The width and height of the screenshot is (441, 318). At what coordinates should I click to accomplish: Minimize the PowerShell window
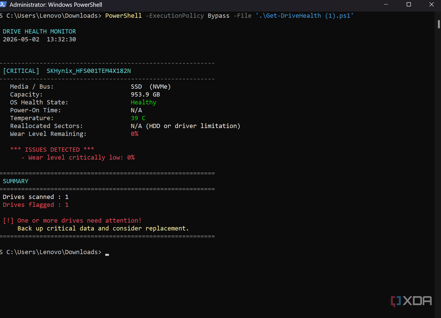click(386, 5)
